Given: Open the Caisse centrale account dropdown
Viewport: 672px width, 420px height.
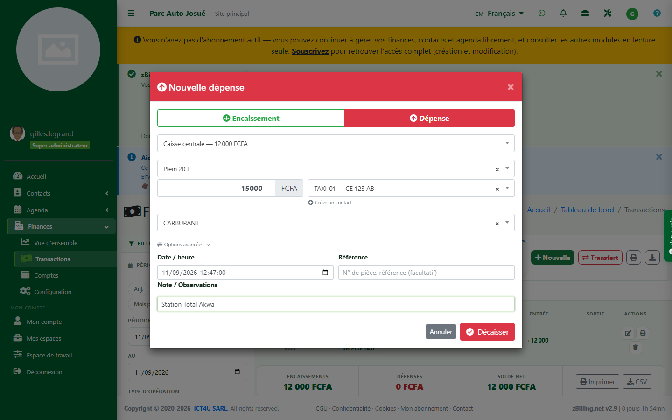Looking at the screenshot, I should point(336,143).
